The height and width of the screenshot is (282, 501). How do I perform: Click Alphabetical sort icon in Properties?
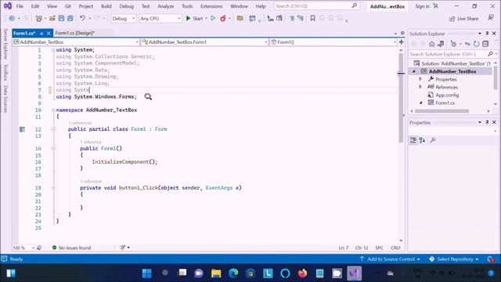[x=423, y=140]
